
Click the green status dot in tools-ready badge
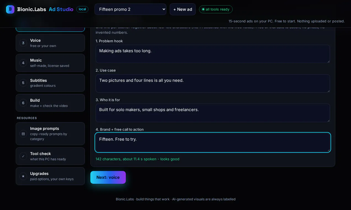pos(203,9)
